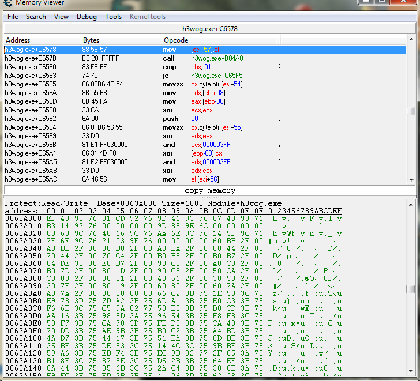
Task: Click the h3wog.exe+C6578 address header bar
Action: tap(209, 29)
